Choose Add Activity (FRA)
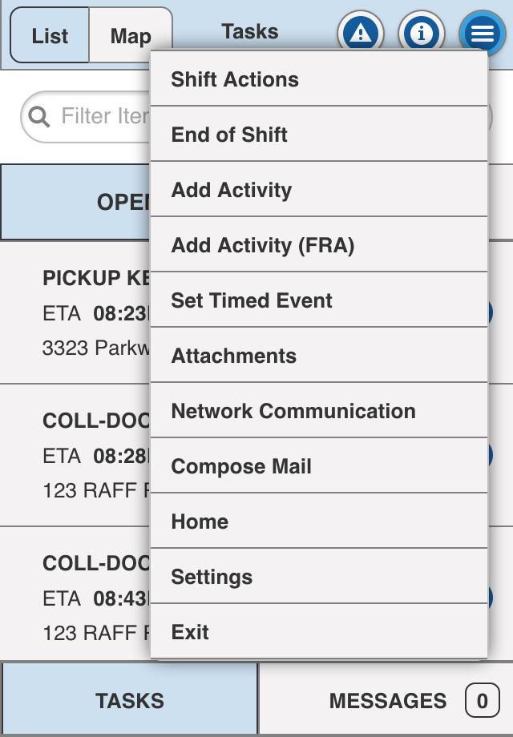Screen dimensions: 513x737 [x=319, y=245]
